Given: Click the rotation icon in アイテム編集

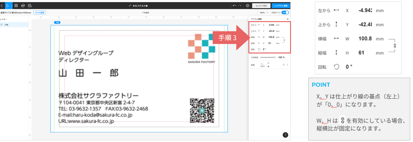Looking at the screenshot, I should click(259, 49).
